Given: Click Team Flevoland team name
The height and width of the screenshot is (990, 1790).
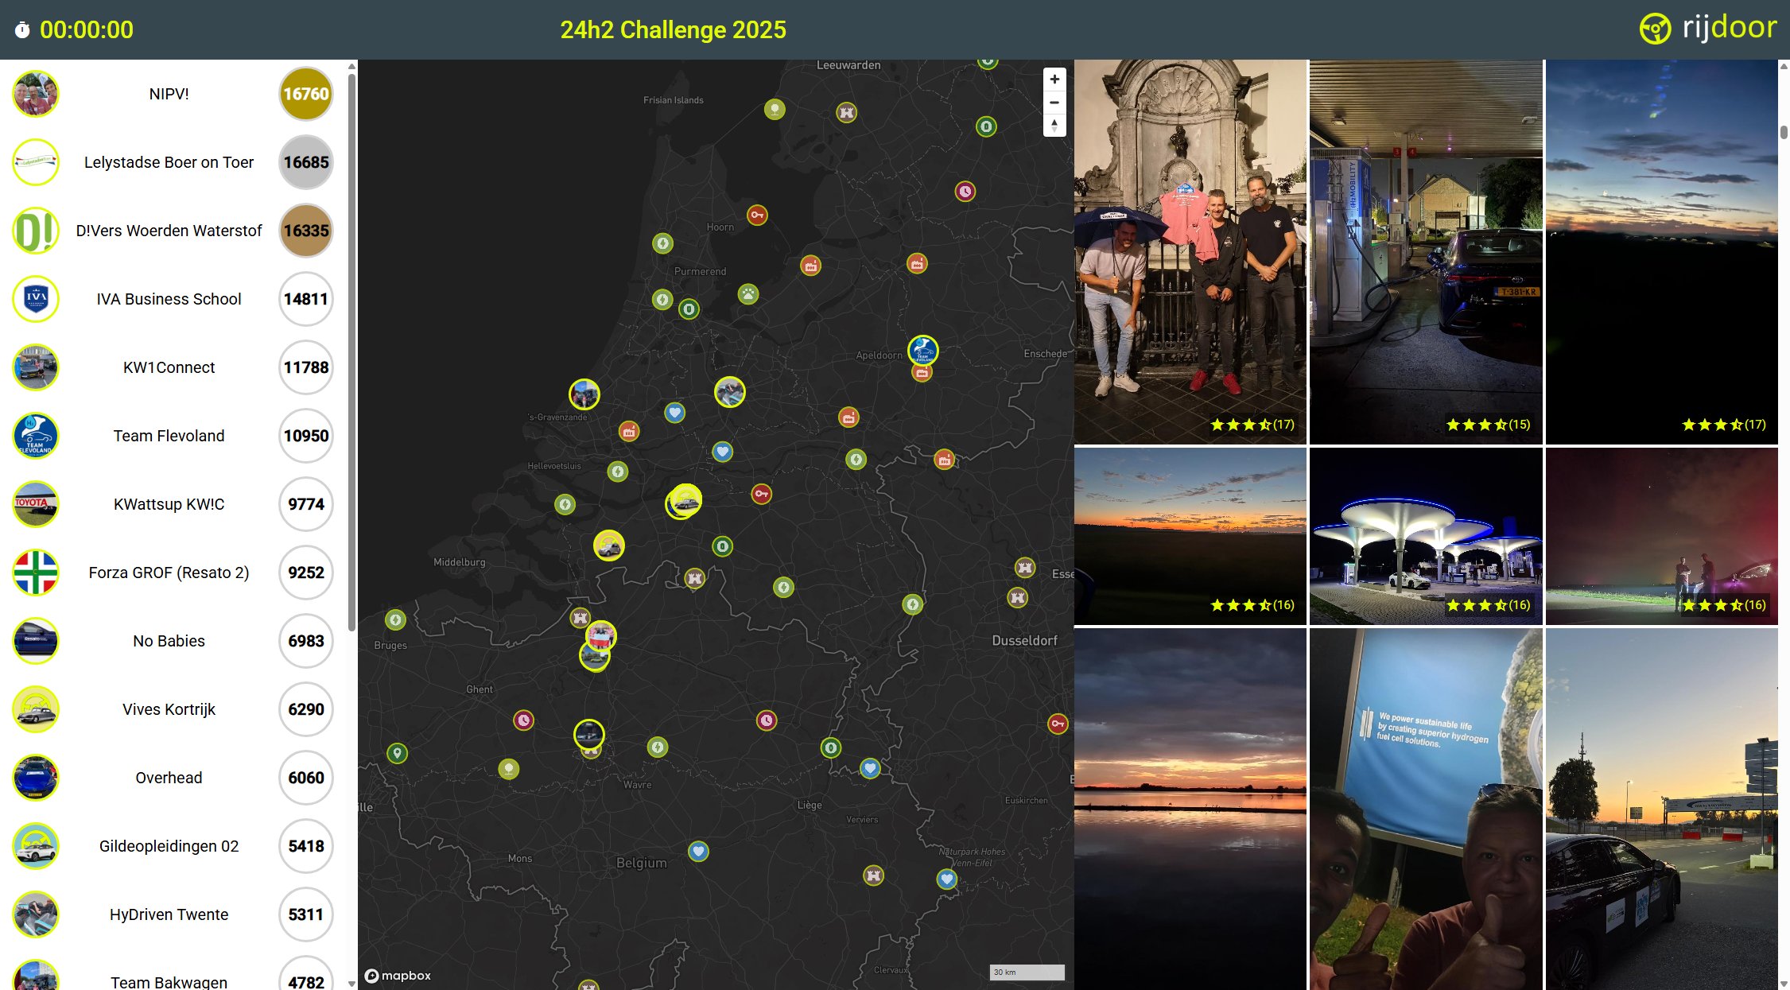Looking at the screenshot, I should point(169,436).
